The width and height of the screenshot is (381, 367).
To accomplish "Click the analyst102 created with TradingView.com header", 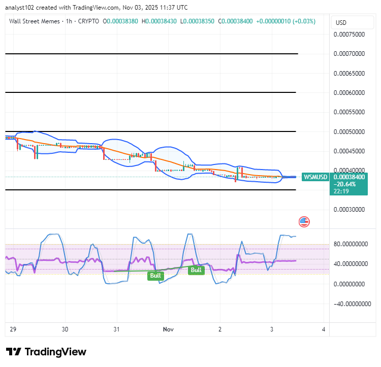I will coord(97,8).
